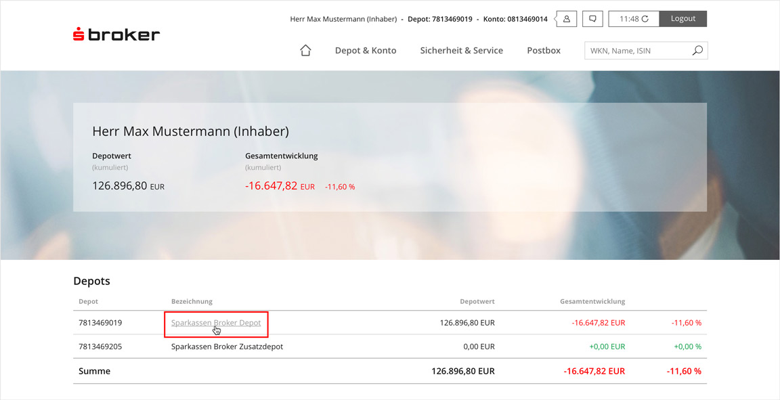The height and width of the screenshot is (400, 780).
Task: Select the 0,00 EUR Depotwert of the Zusatzdepot
Action: pos(479,347)
